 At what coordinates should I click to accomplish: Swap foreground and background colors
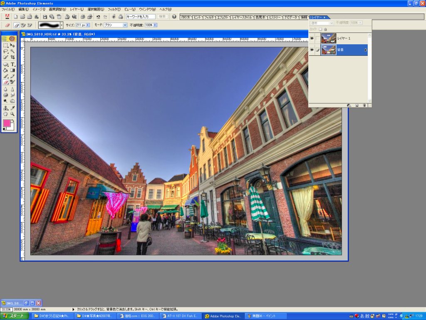tap(12, 120)
